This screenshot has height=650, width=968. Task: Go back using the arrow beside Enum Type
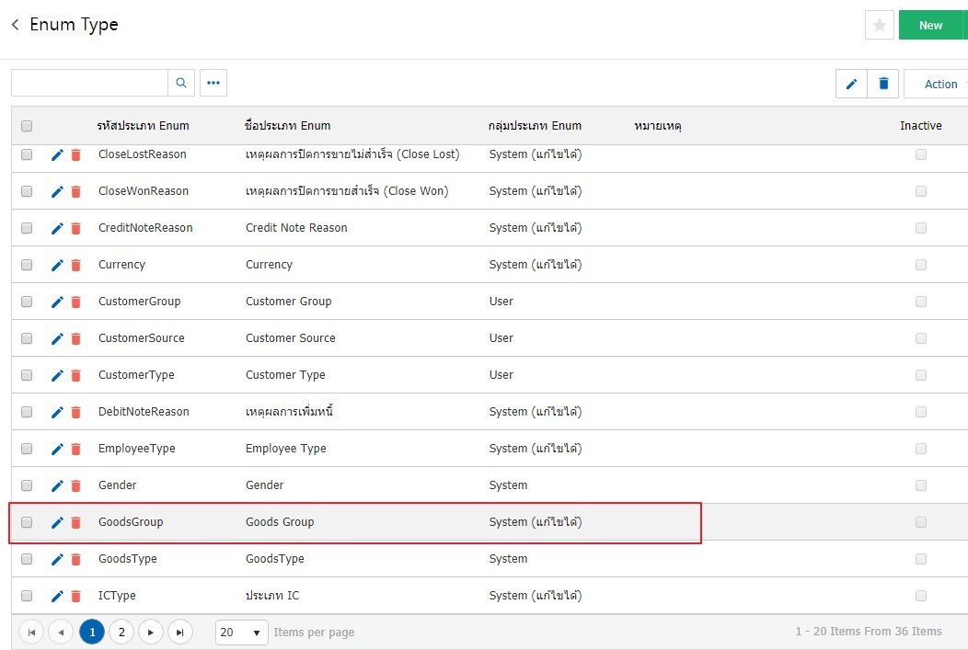(x=16, y=25)
